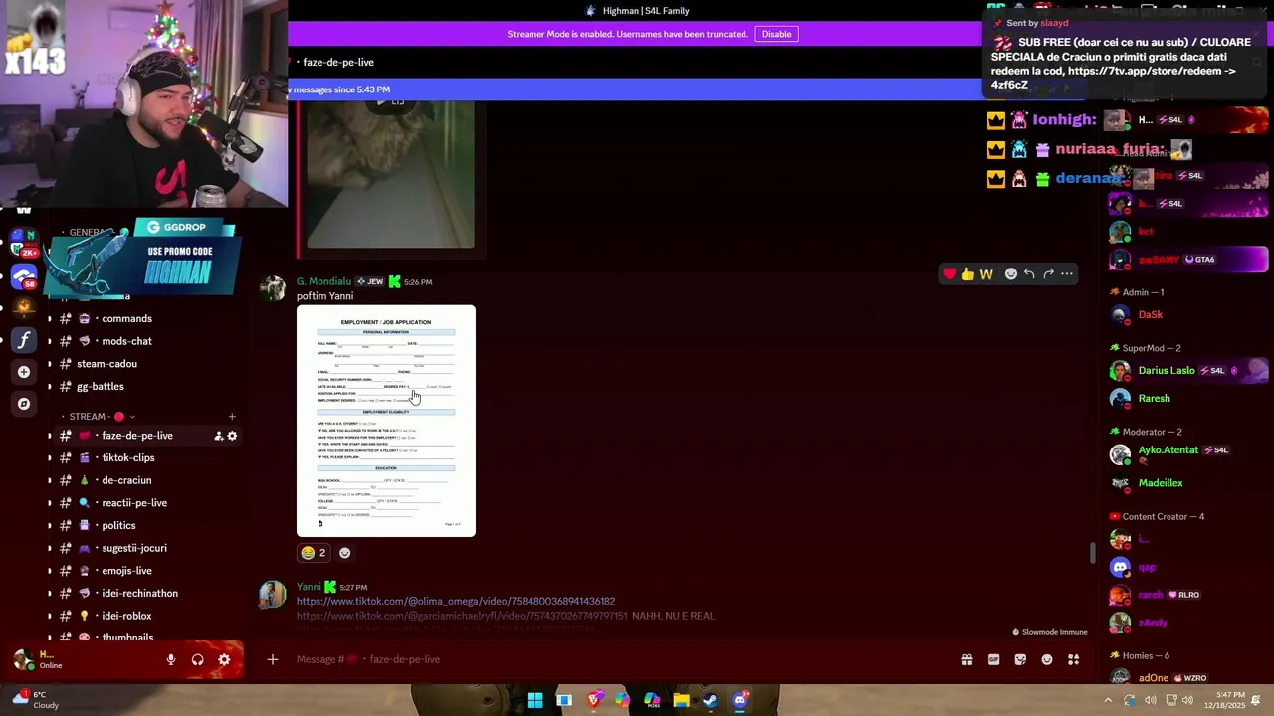The height and width of the screenshot is (716, 1274).
Task: Click the message input field
Action: click(x=617, y=659)
